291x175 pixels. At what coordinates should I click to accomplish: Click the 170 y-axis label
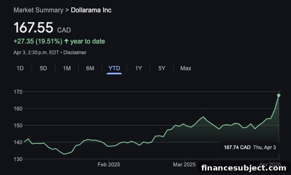(x=18, y=92)
